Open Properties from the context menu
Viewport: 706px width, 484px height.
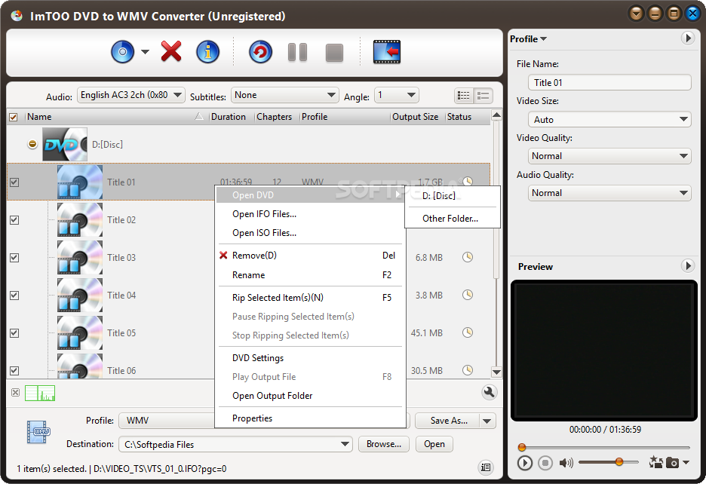click(x=310, y=418)
